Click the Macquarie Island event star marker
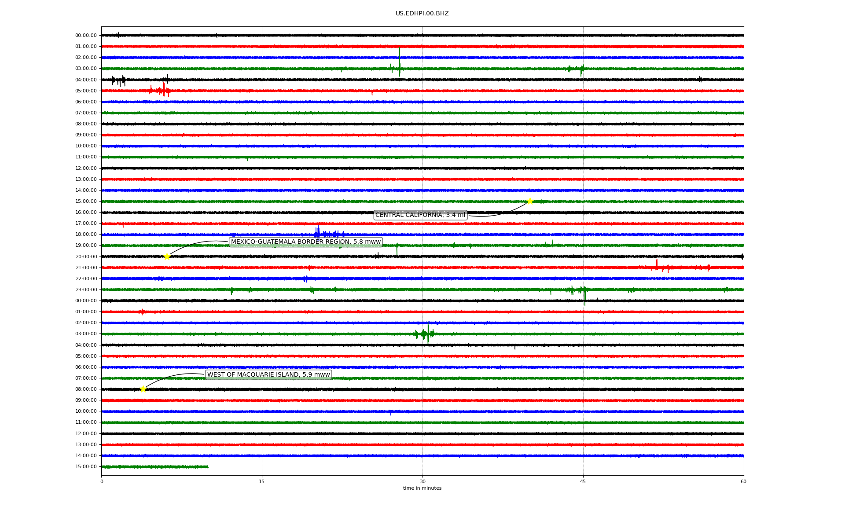 point(143,389)
